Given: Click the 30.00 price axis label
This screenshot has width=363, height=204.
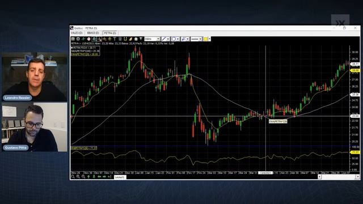Looking at the screenshot, I should (355, 52).
